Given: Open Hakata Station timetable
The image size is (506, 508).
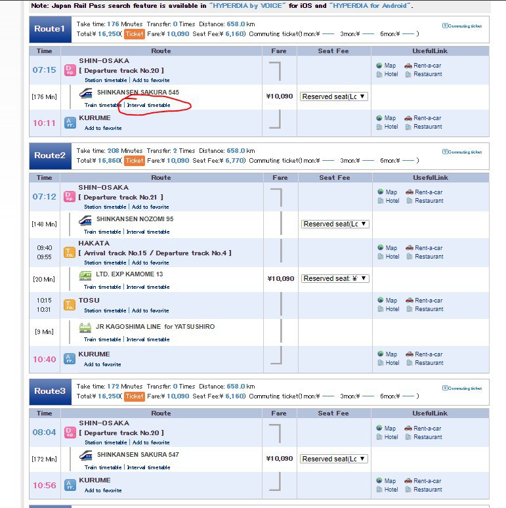Looking at the screenshot, I should tap(105, 263).
